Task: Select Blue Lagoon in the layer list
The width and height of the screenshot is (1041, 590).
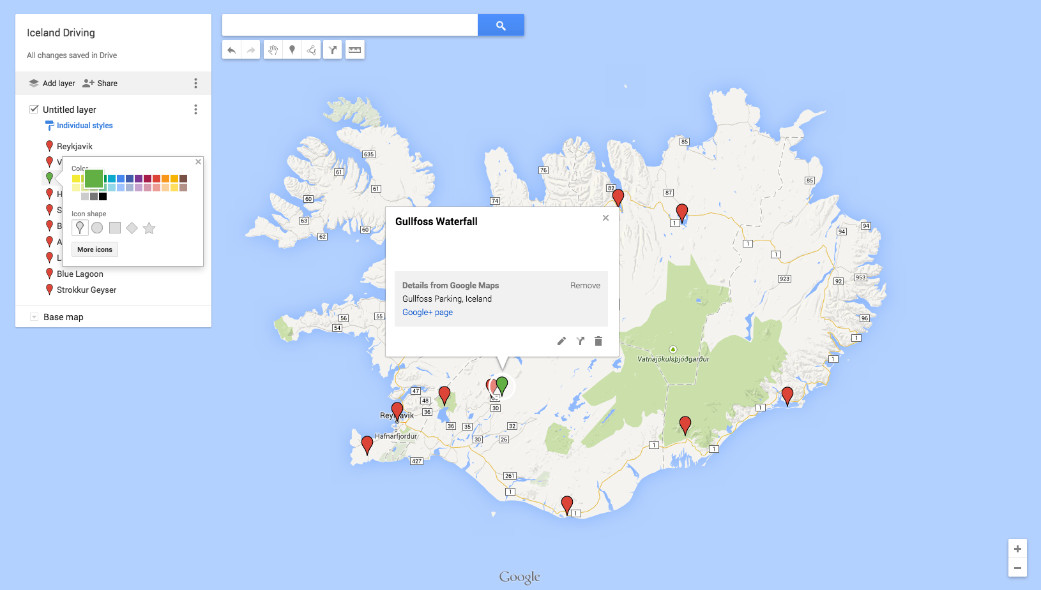Action: pos(80,274)
